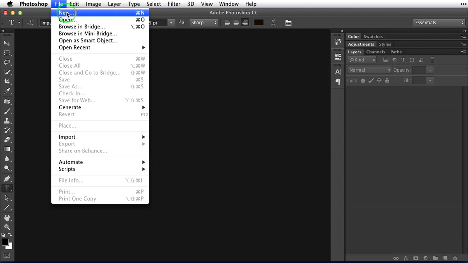Select the Blur tool droplet icon
Viewport: 468px width, 263px height.
tap(7, 159)
